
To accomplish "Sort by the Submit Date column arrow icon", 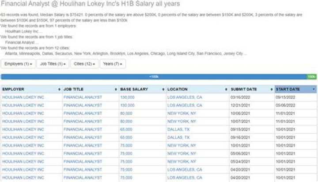I will tap(272, 89).
